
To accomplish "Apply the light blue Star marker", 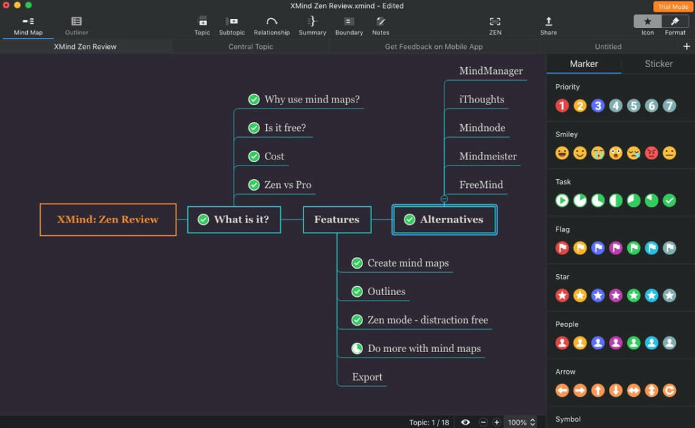I will point(651,295).
